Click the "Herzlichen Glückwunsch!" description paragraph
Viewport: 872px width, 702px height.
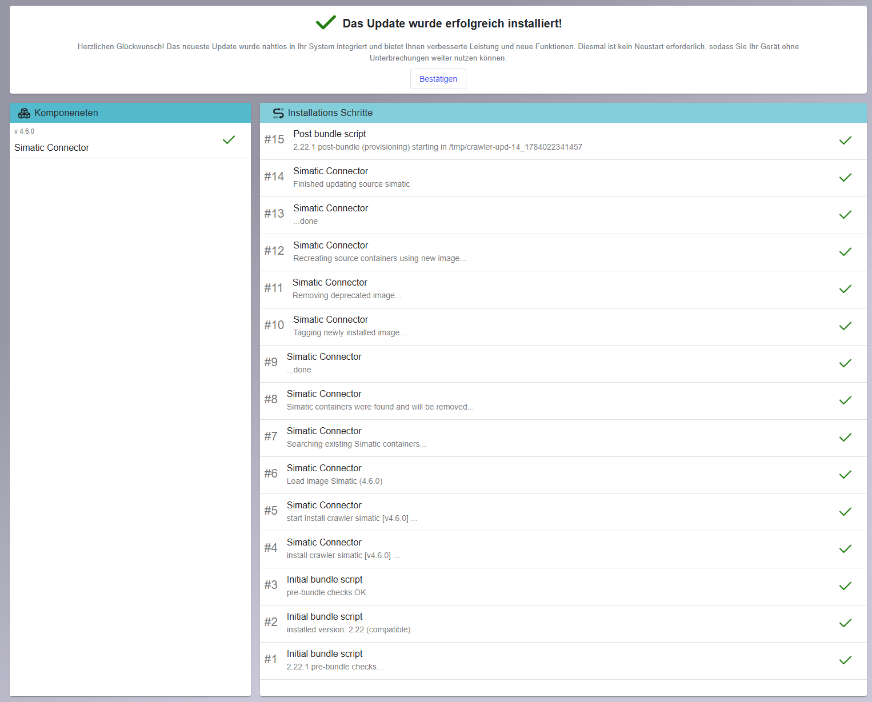438,52
